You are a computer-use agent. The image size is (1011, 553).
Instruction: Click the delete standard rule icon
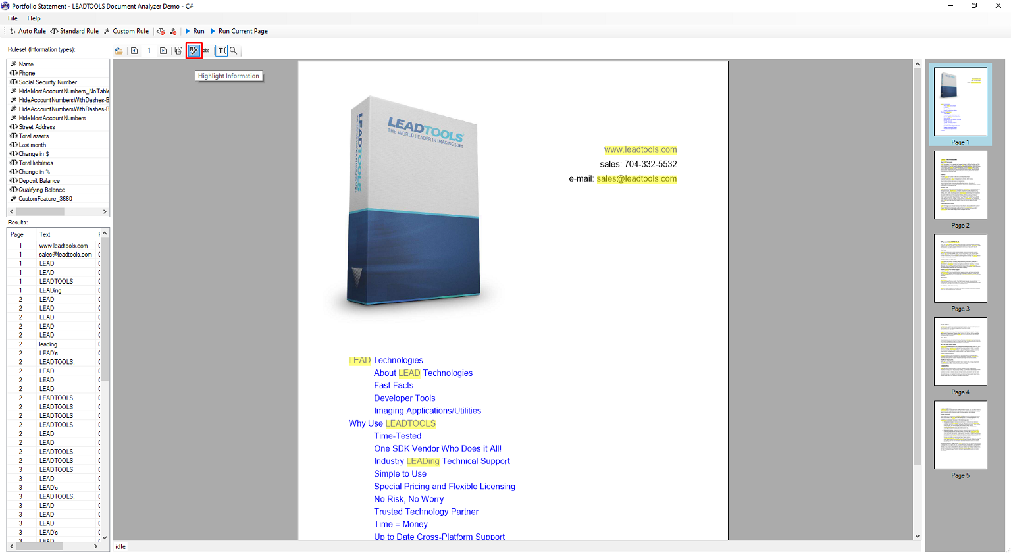pyautogui.click(x=161, y=31)
